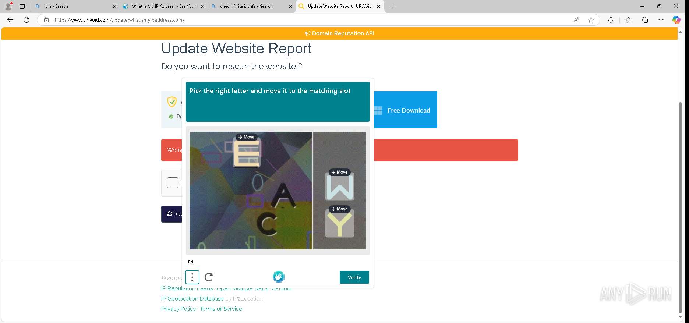Open the Domain Reputation API banner
This screenshot has width=689, height=323.
tap(339, 33)
